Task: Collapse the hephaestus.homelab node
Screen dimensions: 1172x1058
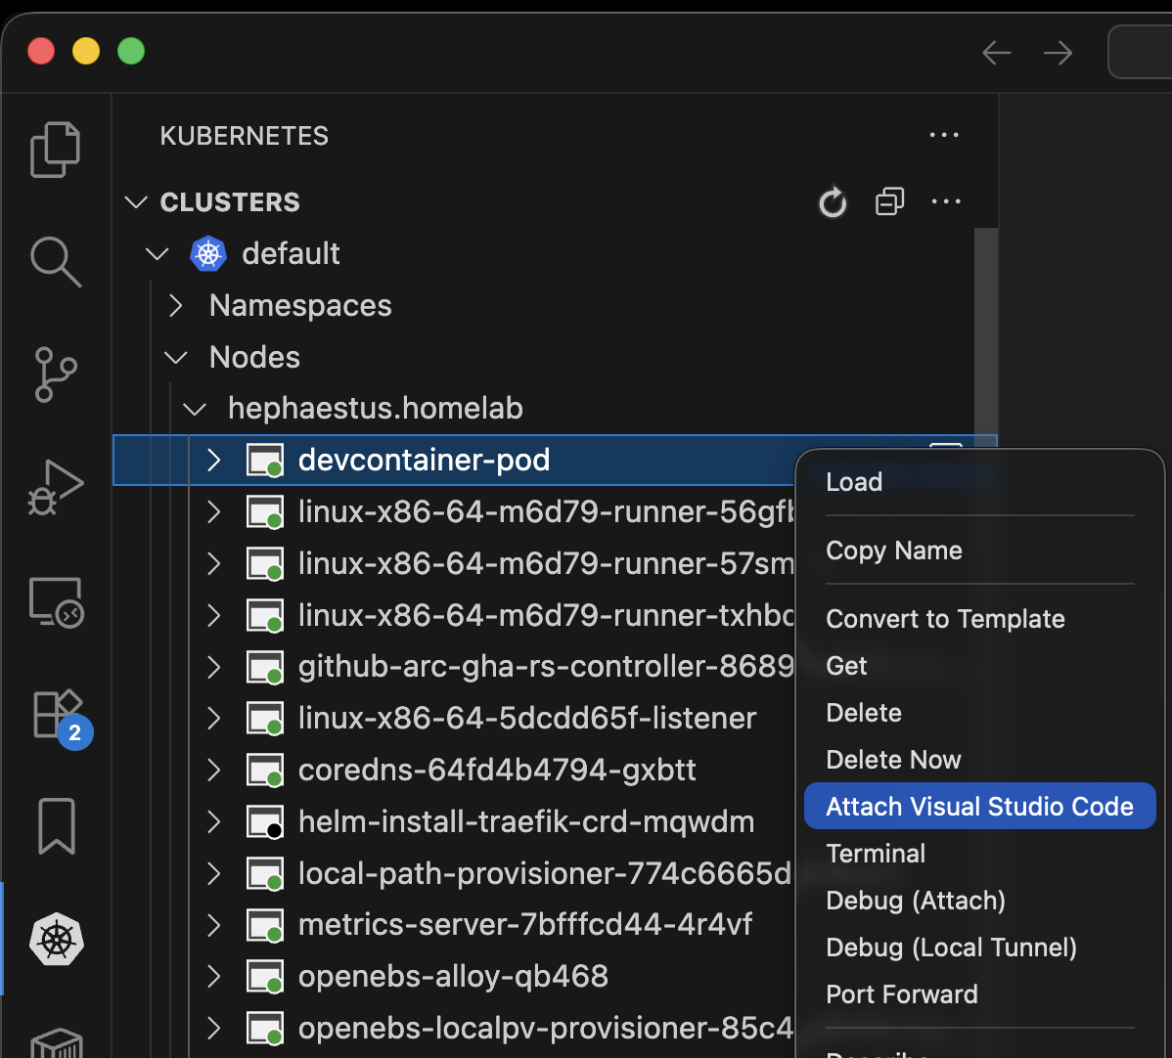Action: [x=196, y=409]
